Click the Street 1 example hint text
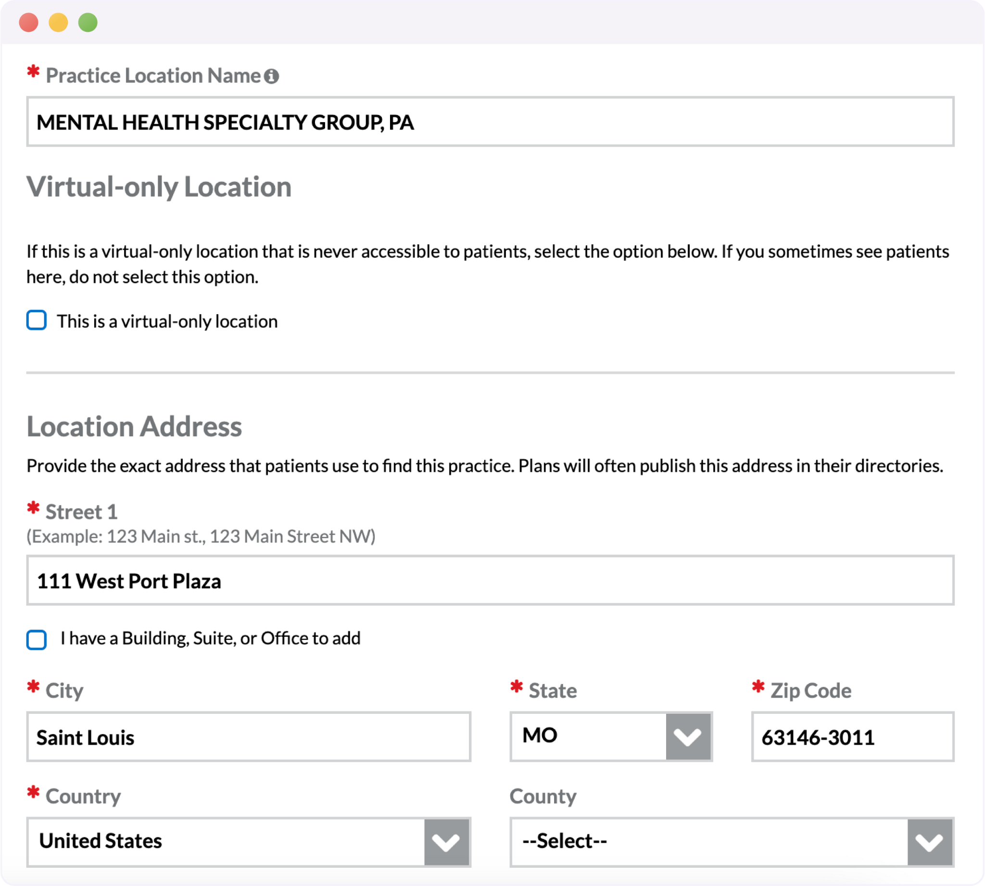The width and height of the screenshot is (985, 886). coord(201,536)
